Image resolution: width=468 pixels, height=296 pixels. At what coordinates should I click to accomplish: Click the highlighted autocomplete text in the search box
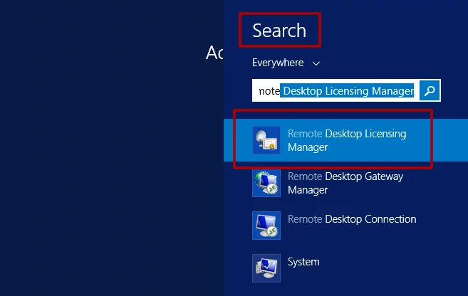coord(348,91)
